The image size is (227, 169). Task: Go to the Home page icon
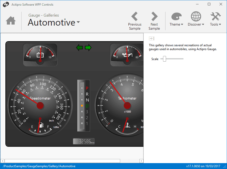tap(11, 21)
